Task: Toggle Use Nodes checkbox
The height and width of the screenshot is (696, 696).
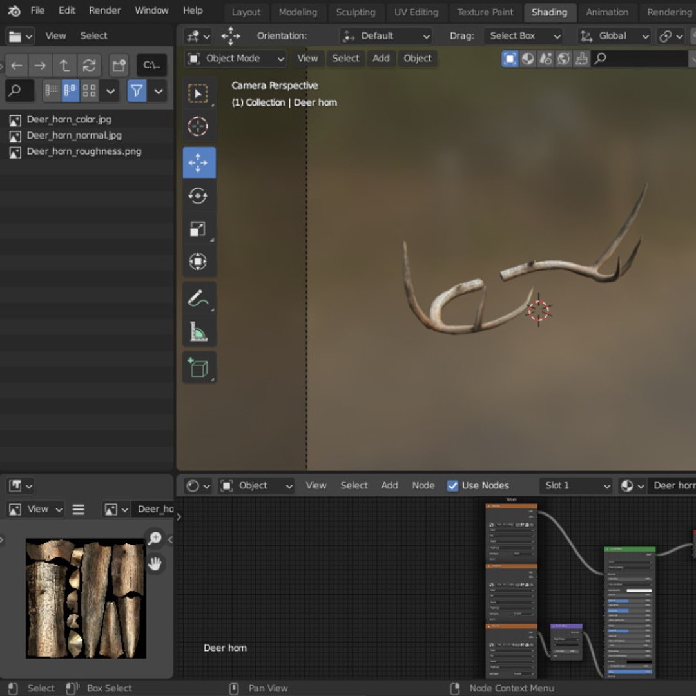Action: 452,486
